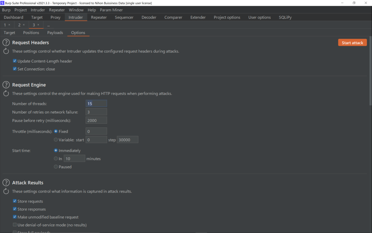
Task: Open the Help menu
Action: point(92,10)
